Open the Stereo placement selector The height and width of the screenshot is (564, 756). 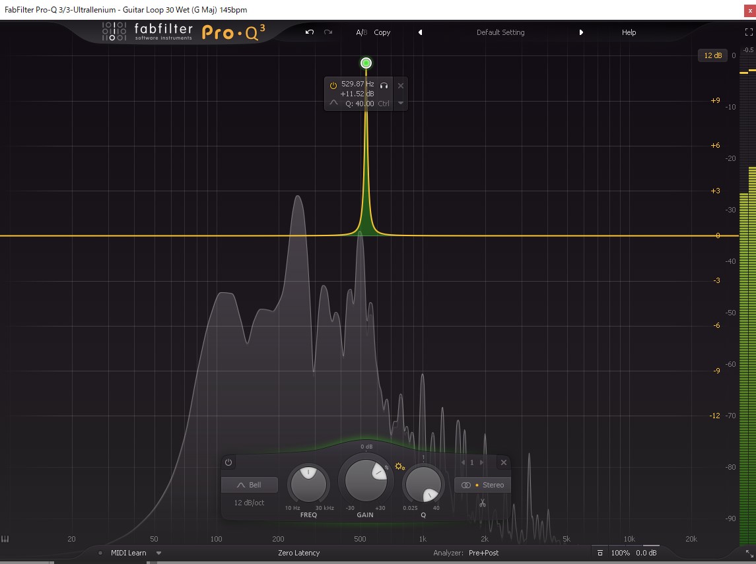pyautogui.click(x=483, y=485)
